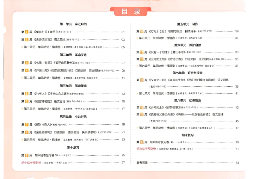Click the 第七单元 单元培优·情境卷 line
This screenshot has height=179, width=253.
pyautogui.click(x=188, y=93)
